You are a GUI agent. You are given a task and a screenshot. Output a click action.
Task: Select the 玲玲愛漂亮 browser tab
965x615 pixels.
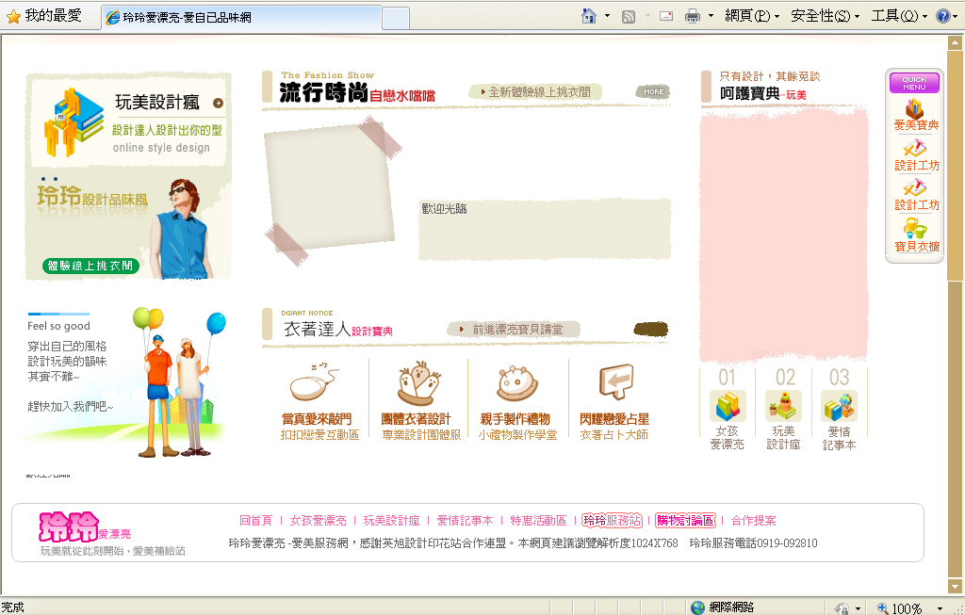(240, 17)
